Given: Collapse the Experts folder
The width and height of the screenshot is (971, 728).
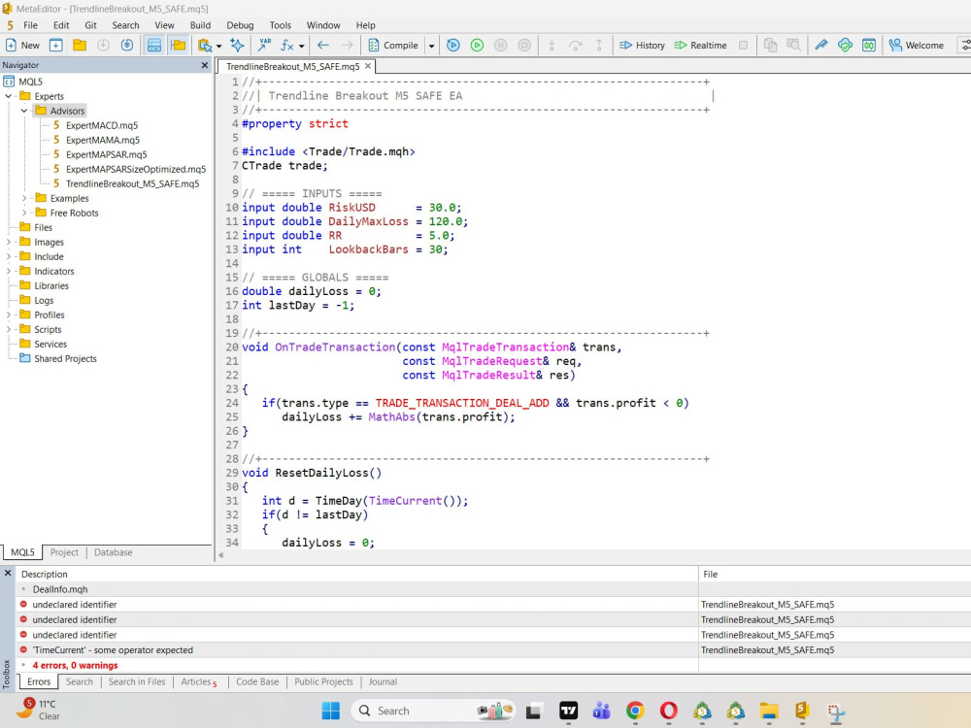Looking at the screenshot, I should click(8, 96).
